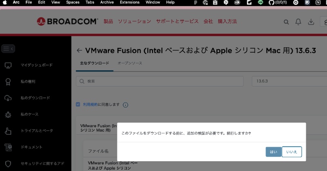Select the 主なダウンロード tab

94,63
